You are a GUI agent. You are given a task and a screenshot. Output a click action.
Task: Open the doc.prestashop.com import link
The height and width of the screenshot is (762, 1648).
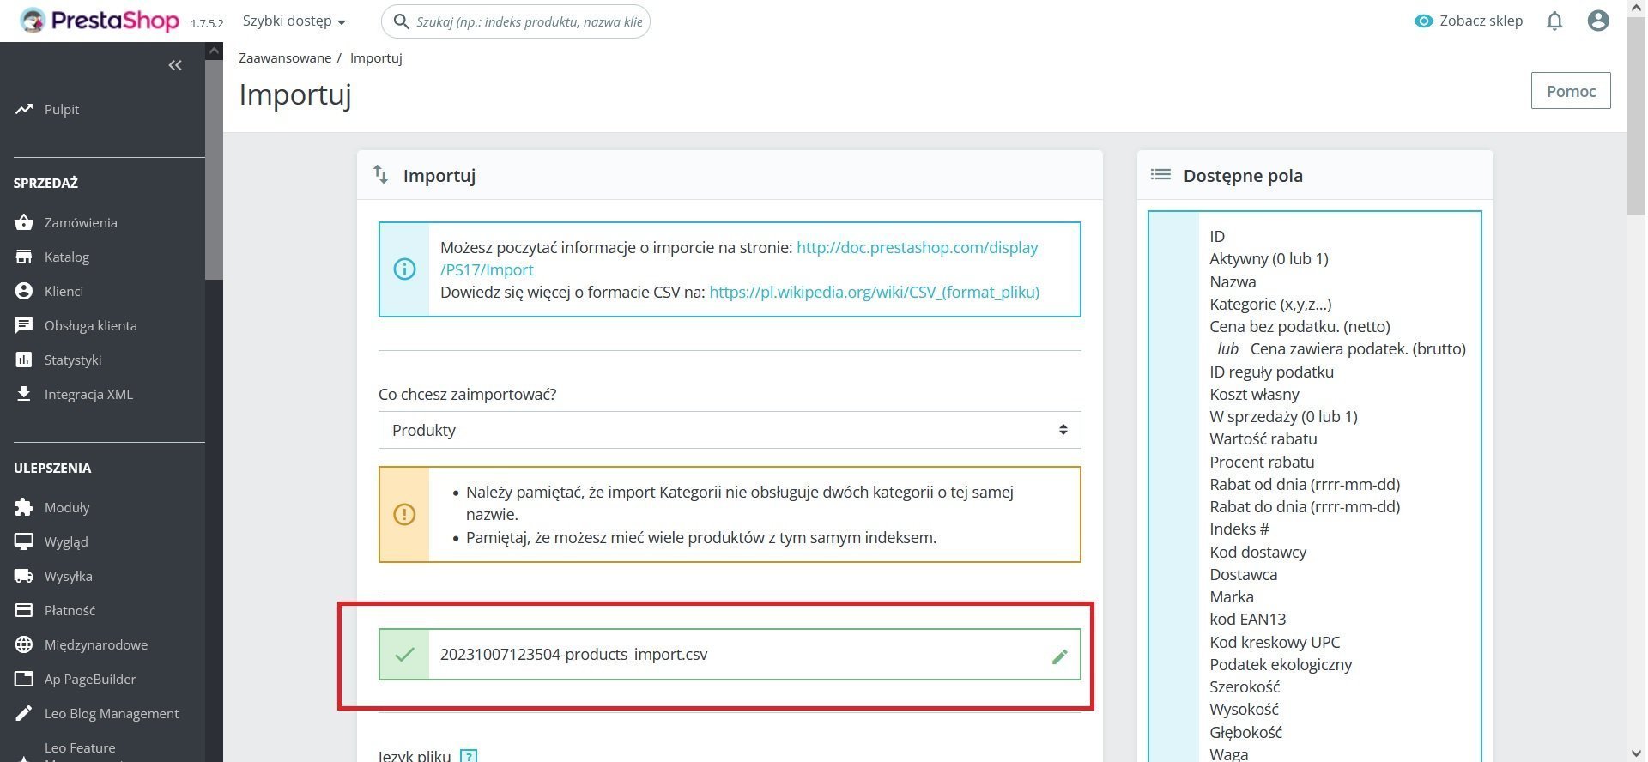pos(739,258)
